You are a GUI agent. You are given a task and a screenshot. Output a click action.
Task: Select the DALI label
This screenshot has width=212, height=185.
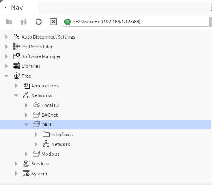point(47,125)
